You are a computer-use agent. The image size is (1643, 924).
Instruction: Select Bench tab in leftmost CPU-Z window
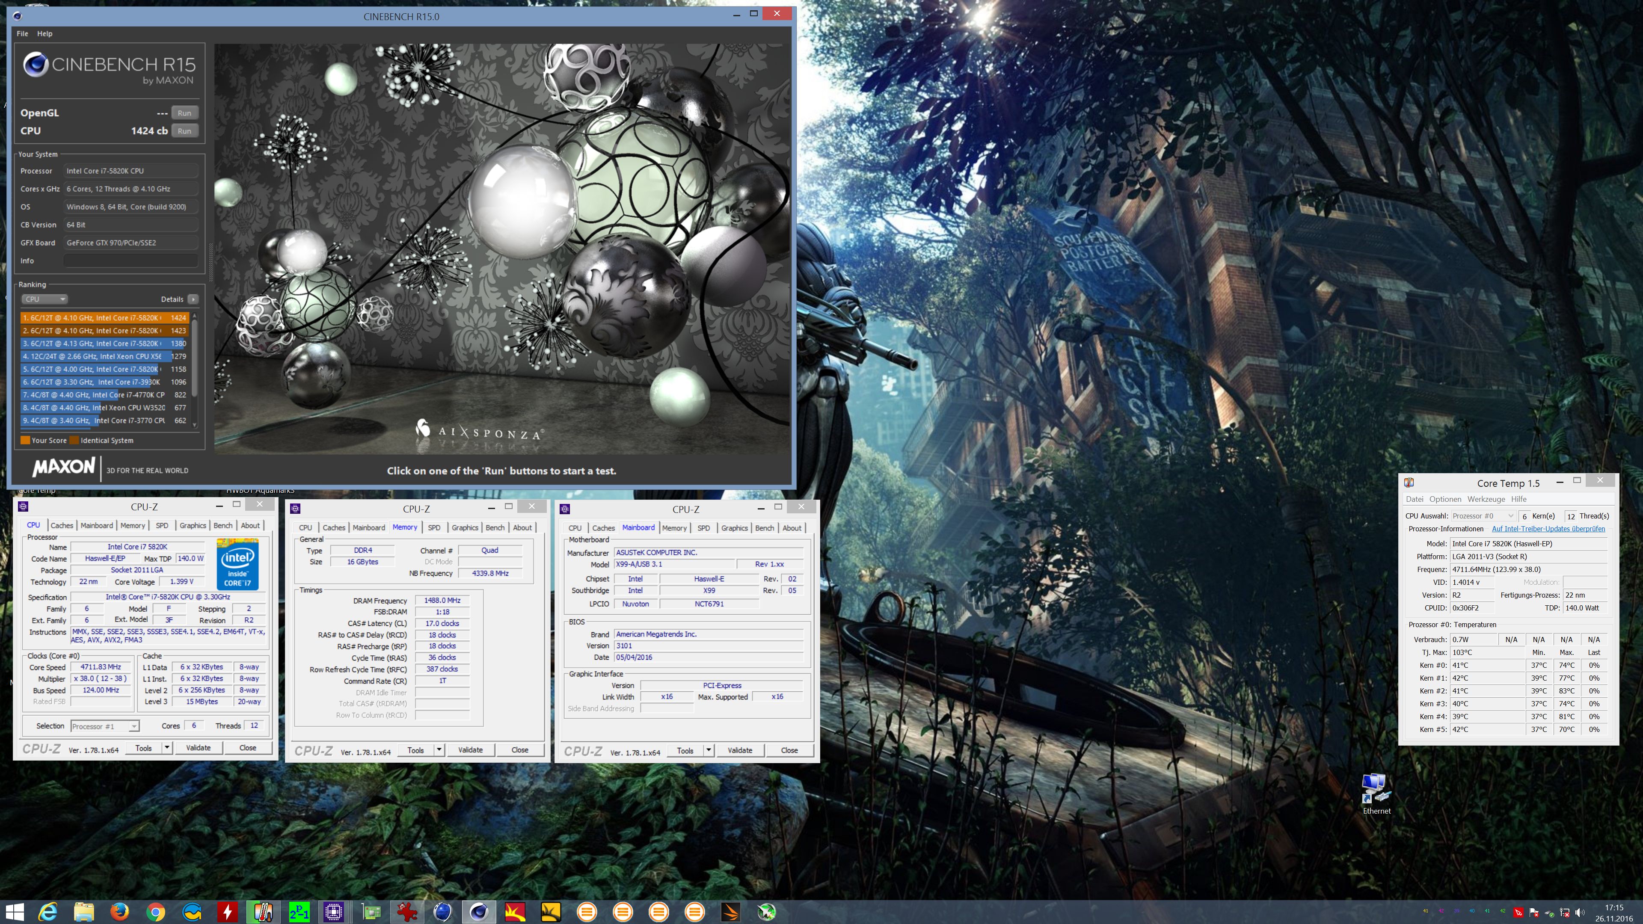pyautogui.click(x=223, y=525)
